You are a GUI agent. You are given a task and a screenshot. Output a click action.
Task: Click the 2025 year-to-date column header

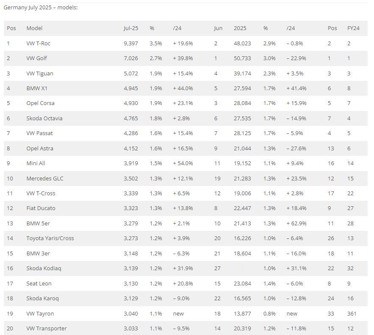click(x=240, y=28)
